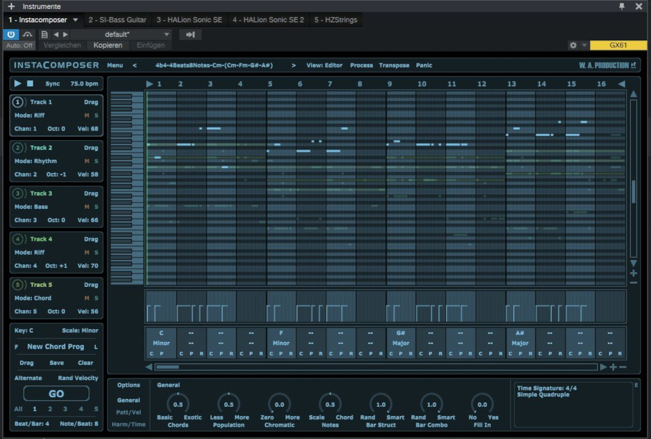The height and width of the screenshot is (439, 651).
Task: Toggle Auto: Off automation mode
Action: (20, 45)
